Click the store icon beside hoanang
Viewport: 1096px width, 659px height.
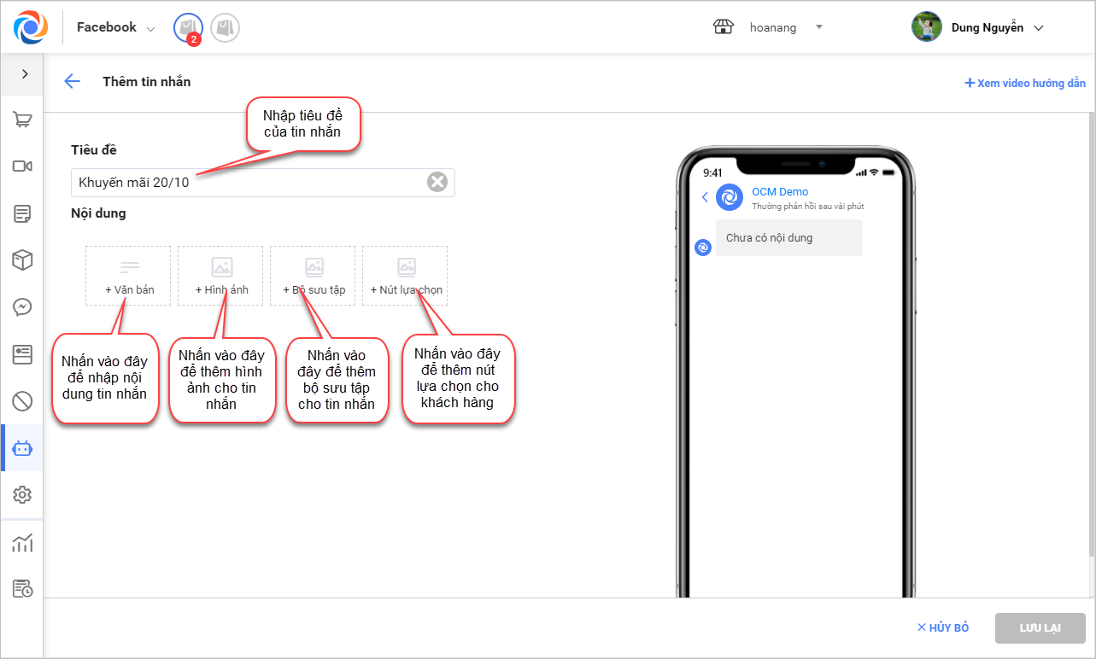coord(724,27)
